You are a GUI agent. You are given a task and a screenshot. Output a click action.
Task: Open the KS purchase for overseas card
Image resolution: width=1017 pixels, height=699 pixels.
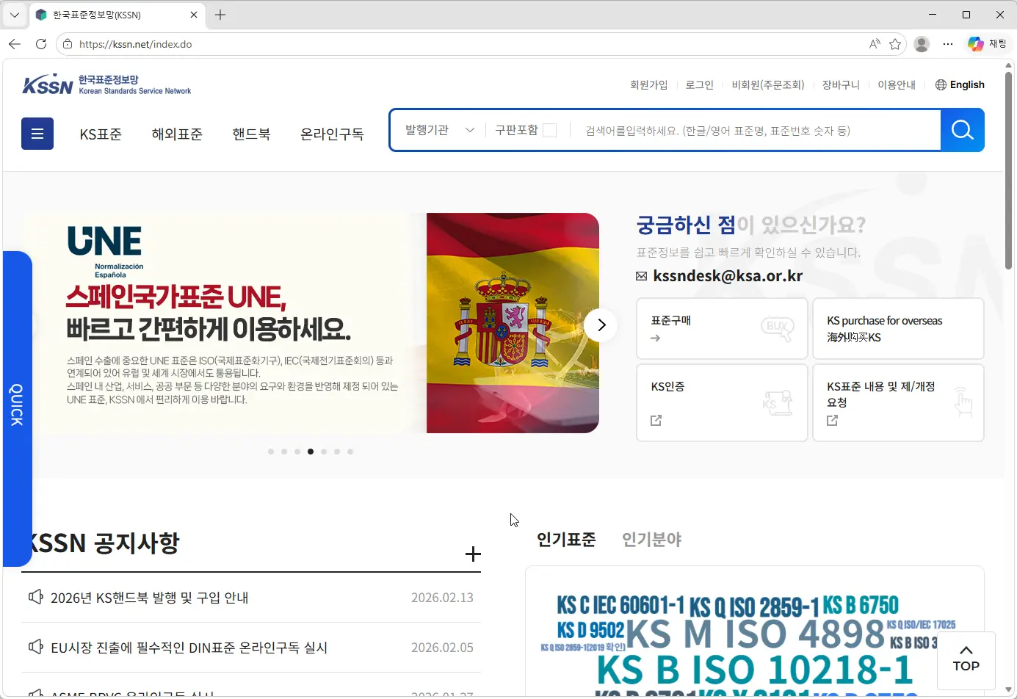tap(898, 328)
